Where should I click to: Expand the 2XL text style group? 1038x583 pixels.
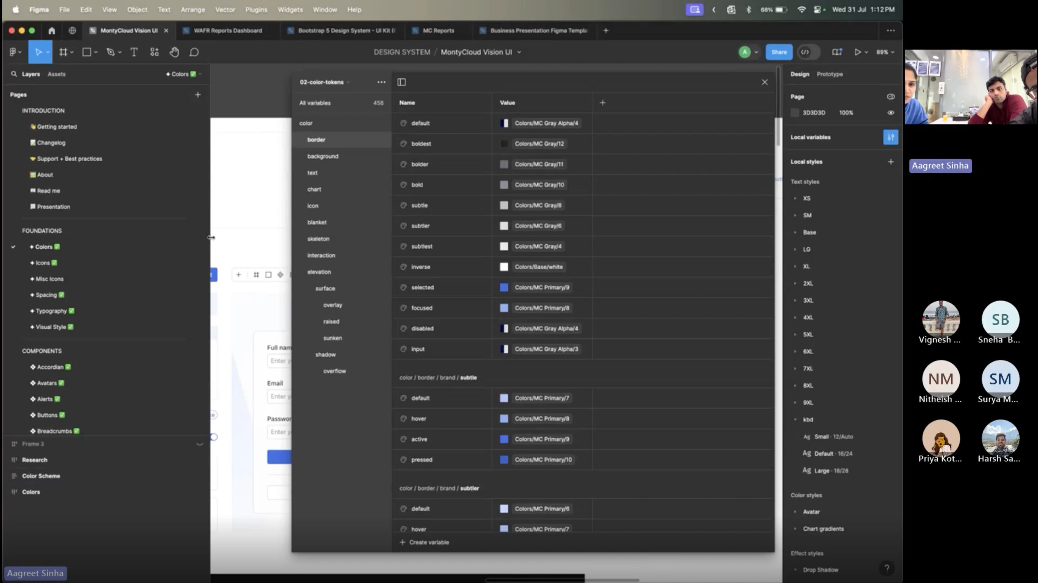[x=795, y=283]
